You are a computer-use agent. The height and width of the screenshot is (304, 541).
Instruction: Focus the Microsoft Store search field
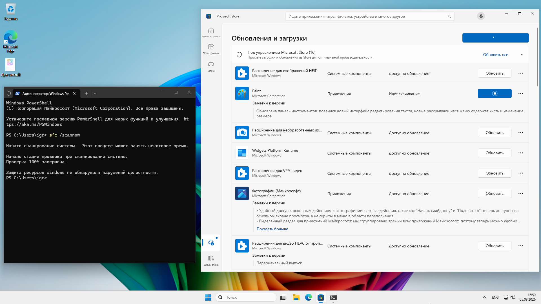370,16
